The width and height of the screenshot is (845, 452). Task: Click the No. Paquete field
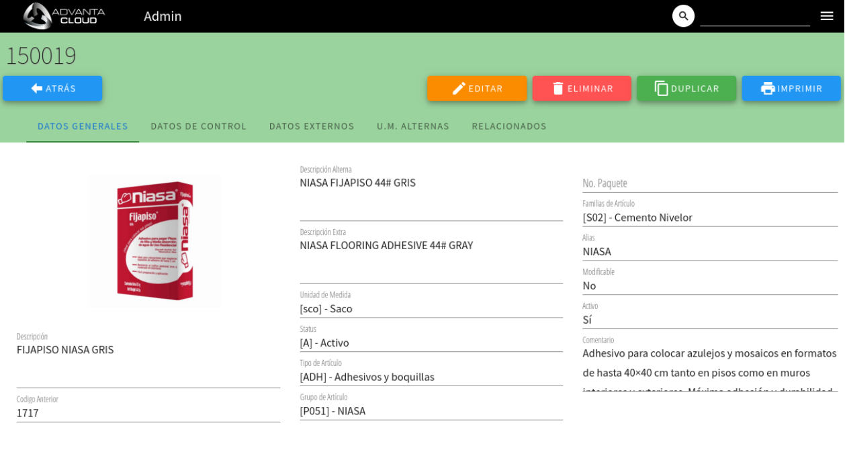point(710,183)
